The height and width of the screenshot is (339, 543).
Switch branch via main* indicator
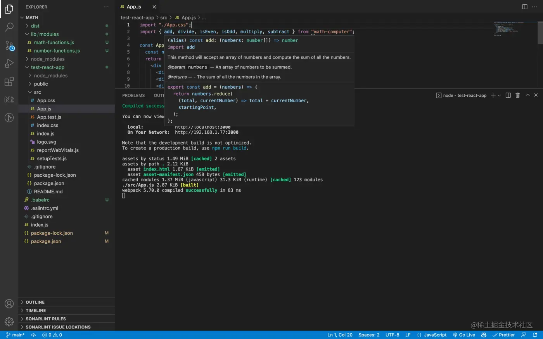[x=15, y=335]
